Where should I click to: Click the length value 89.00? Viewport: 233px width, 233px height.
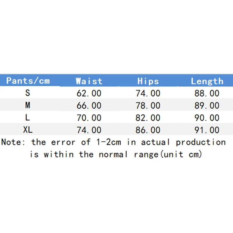(x=207, y=105)
